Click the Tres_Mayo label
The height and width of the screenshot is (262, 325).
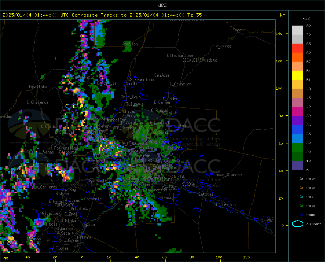pos(131,97)
